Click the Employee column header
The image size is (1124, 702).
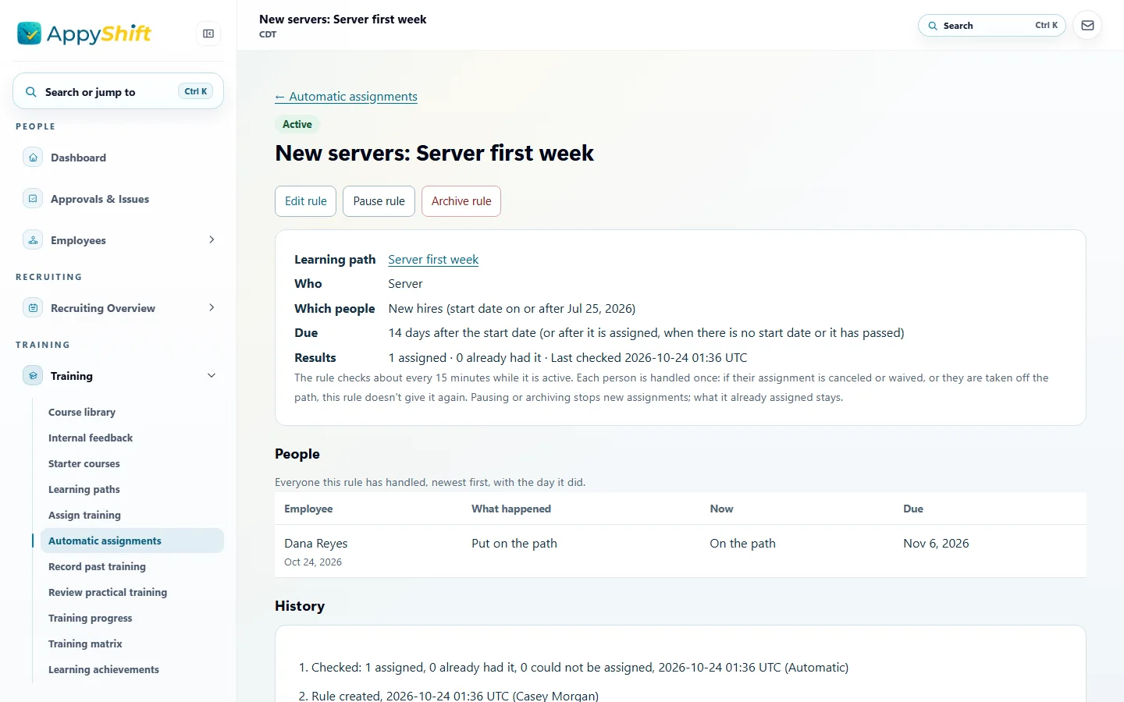coord(308,509)
